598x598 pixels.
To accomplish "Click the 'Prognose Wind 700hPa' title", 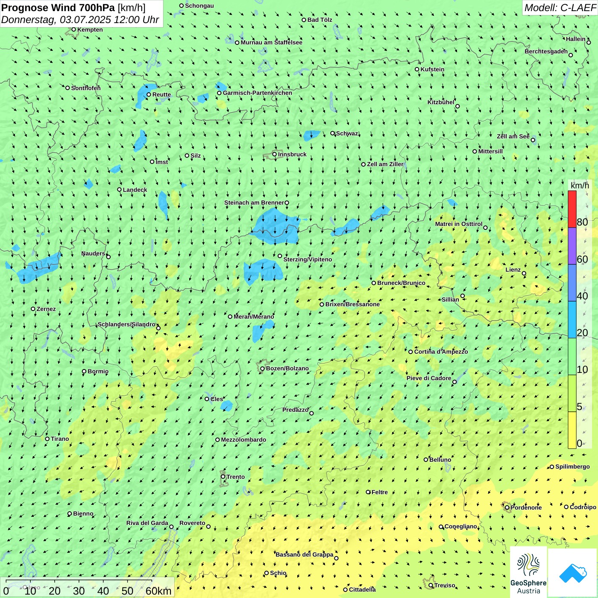I will point(58,8).
